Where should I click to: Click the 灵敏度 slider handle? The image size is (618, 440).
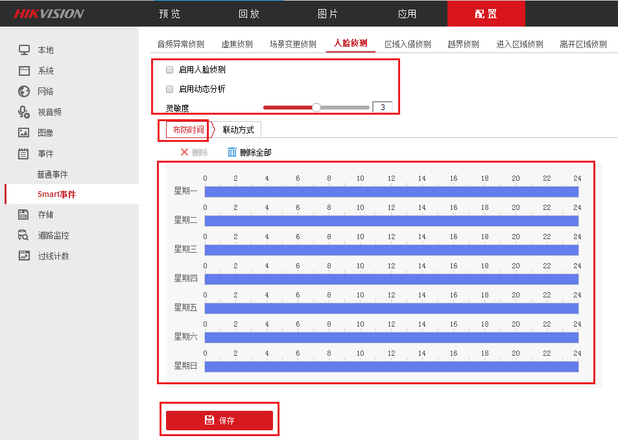(x=316, y=108)
